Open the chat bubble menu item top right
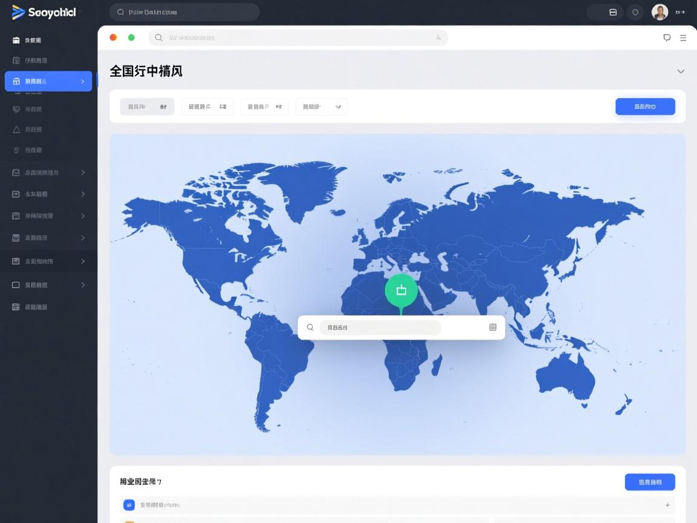The image size is (697, 523). click(667, 38)
